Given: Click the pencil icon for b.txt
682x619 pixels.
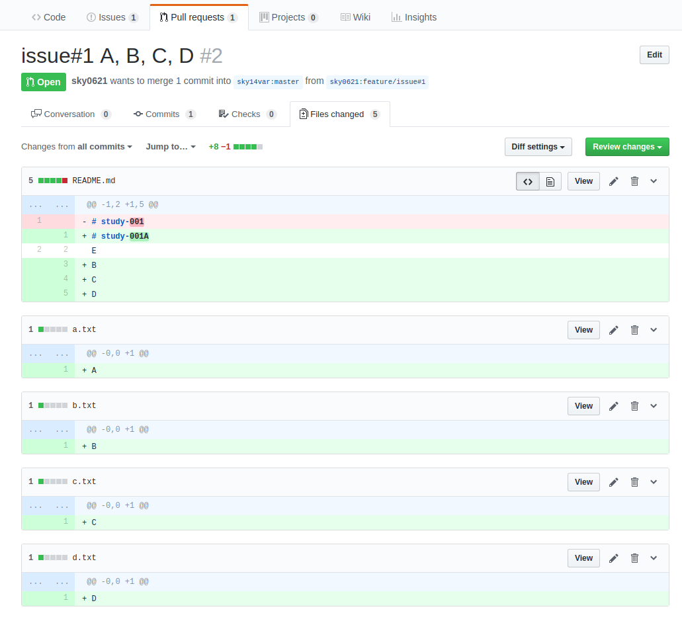Looking at the screenshot, I should pyautogui.click(x=613, y=406).
